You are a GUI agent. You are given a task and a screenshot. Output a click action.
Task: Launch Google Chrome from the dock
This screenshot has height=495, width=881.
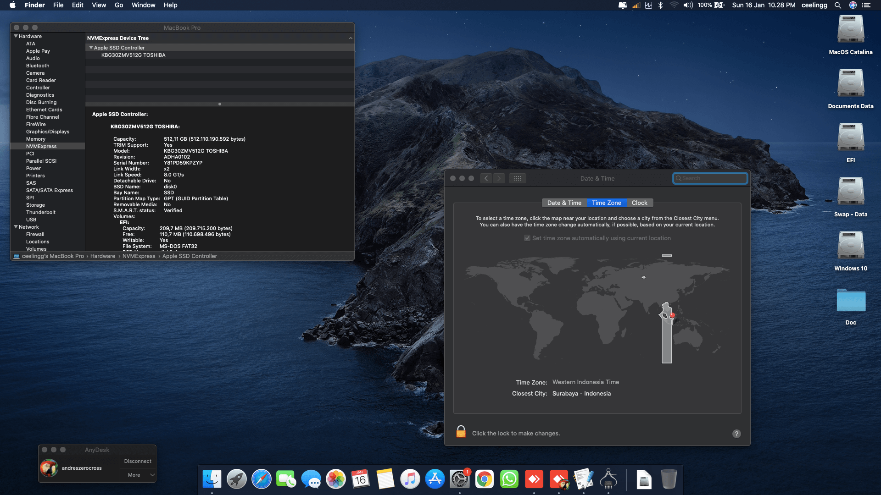[484, 479]
